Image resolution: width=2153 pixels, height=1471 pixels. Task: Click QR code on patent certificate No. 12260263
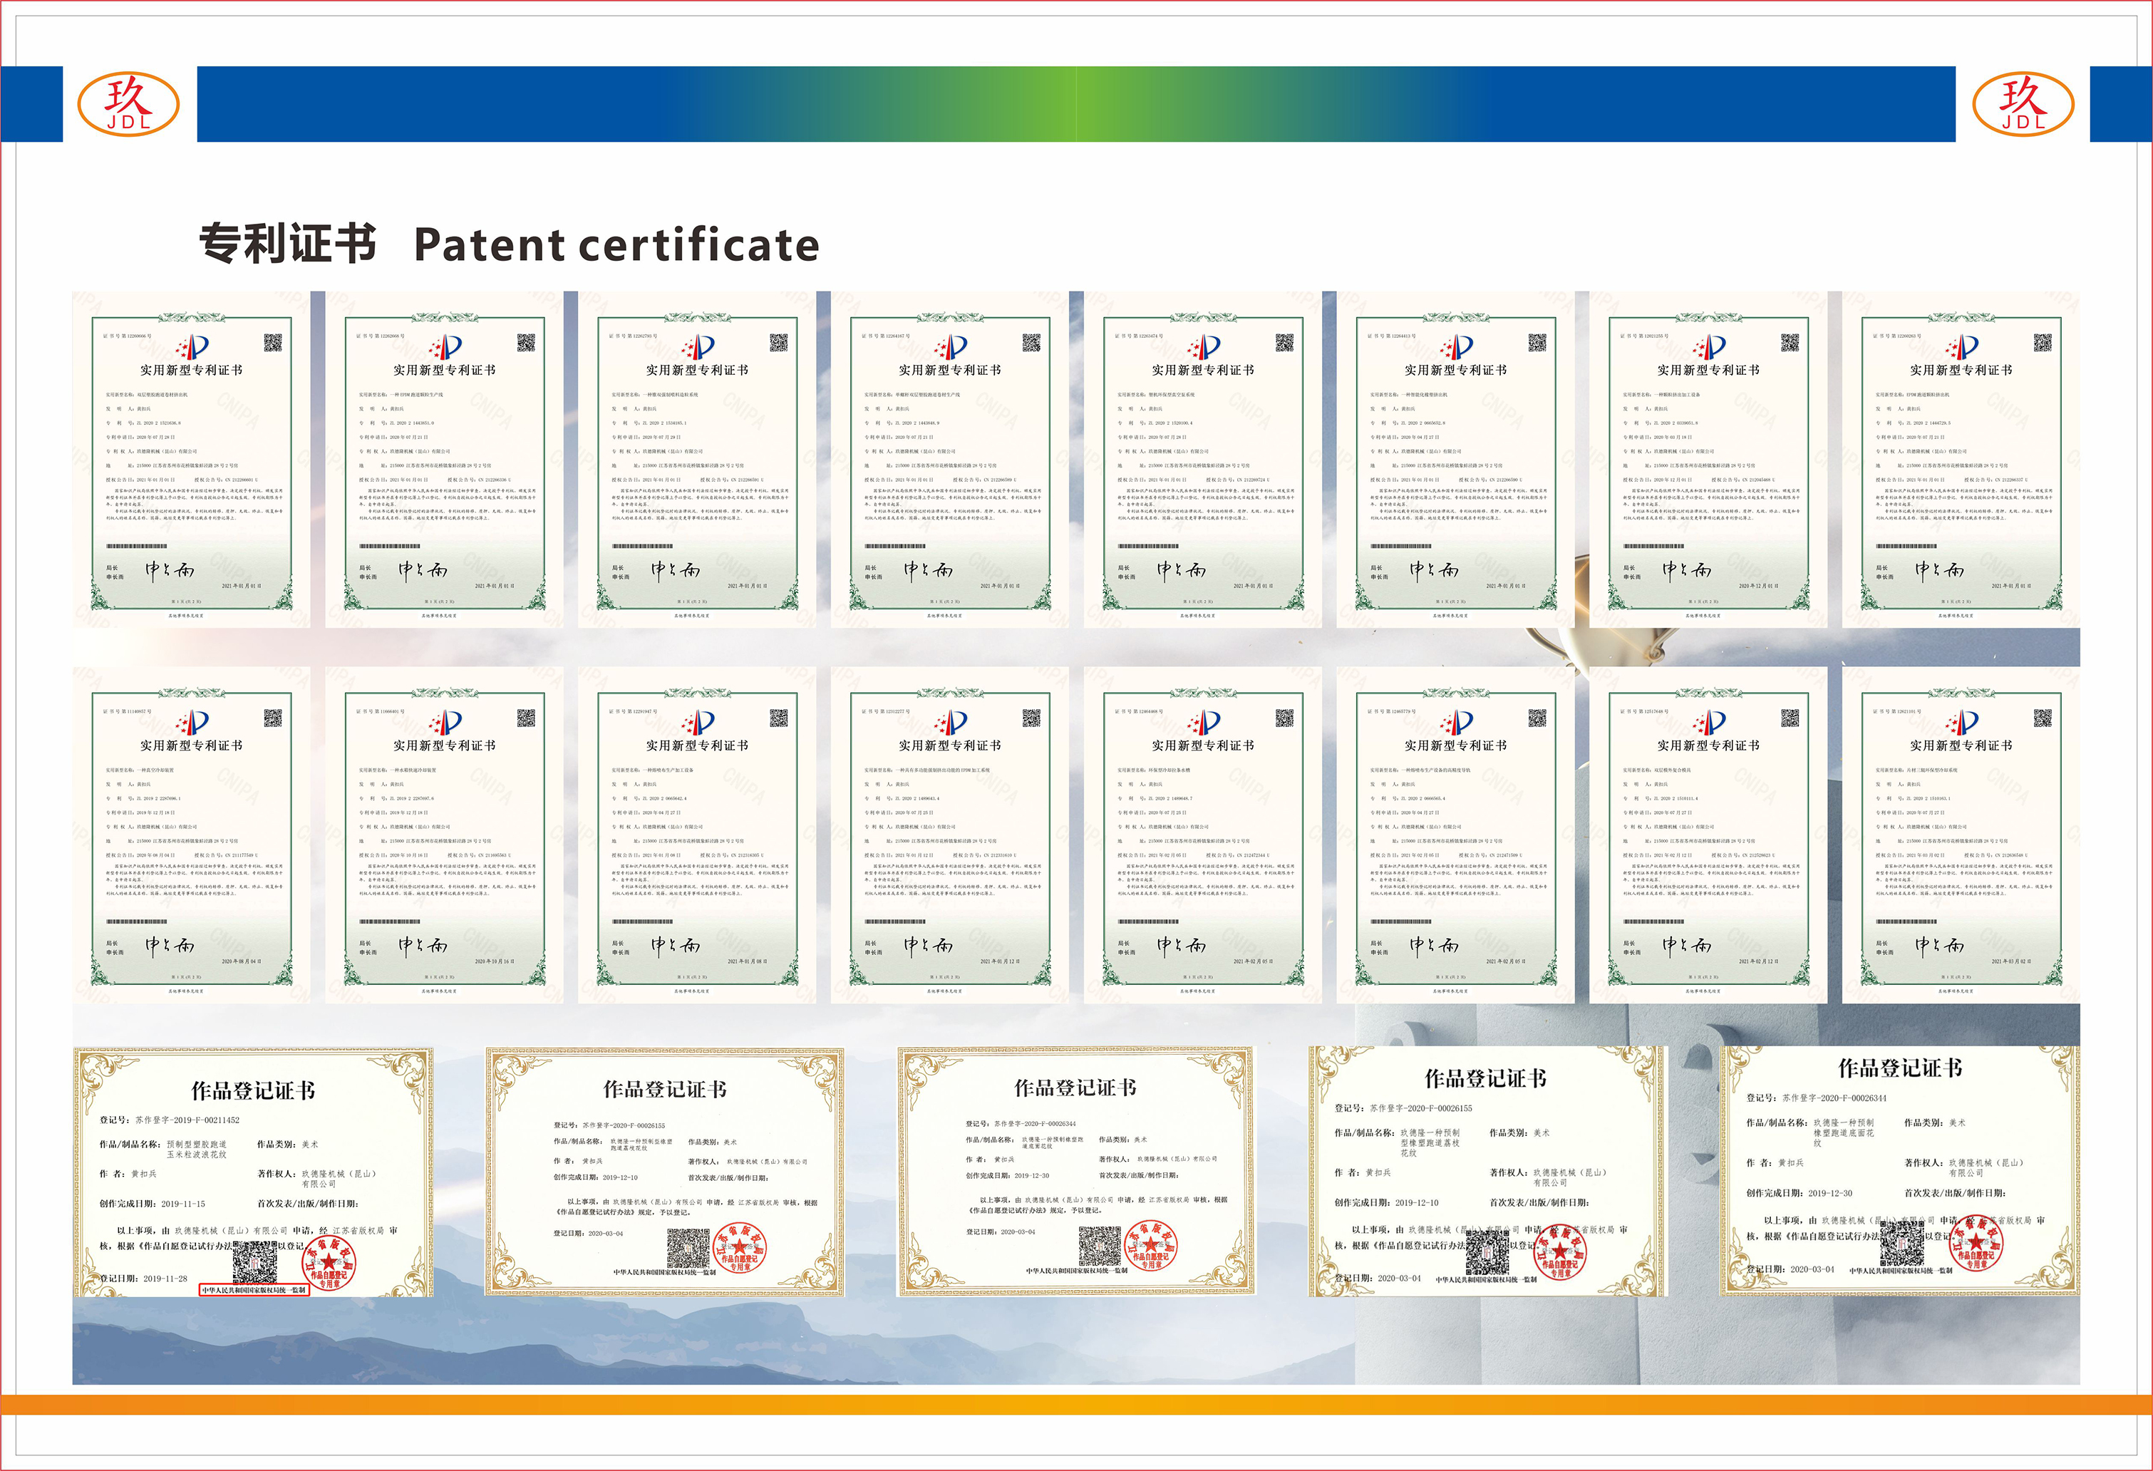[2043, 344]
